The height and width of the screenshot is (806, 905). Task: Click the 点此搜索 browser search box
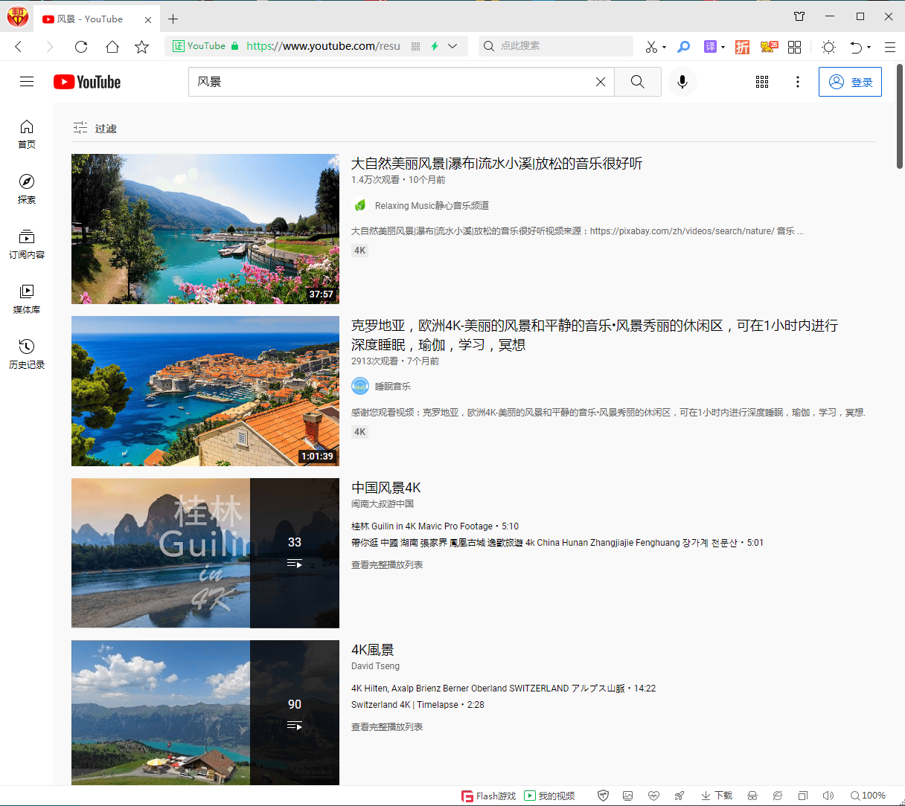point(555,46)
